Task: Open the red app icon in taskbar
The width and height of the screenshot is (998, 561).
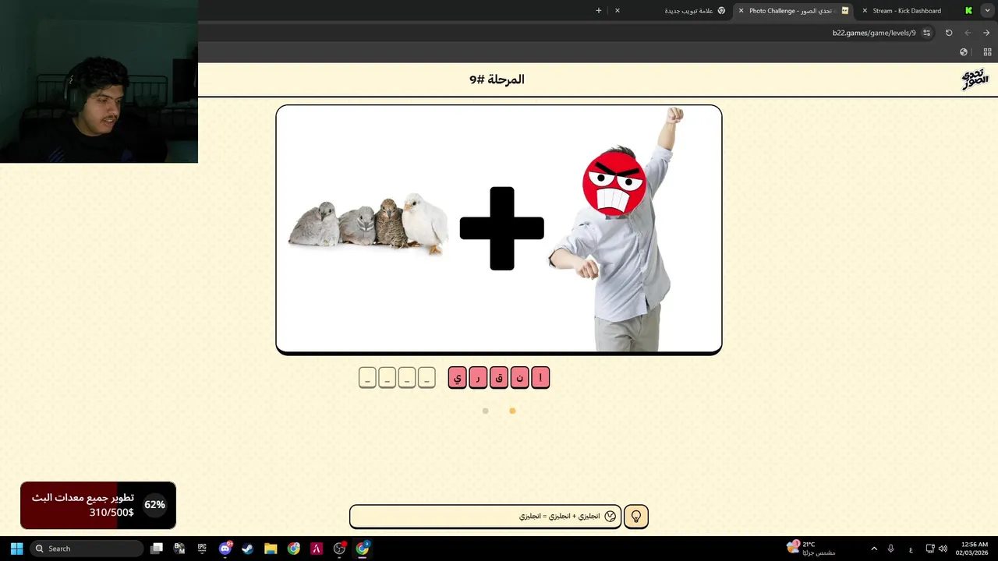Action: click(x=316, y=549)
